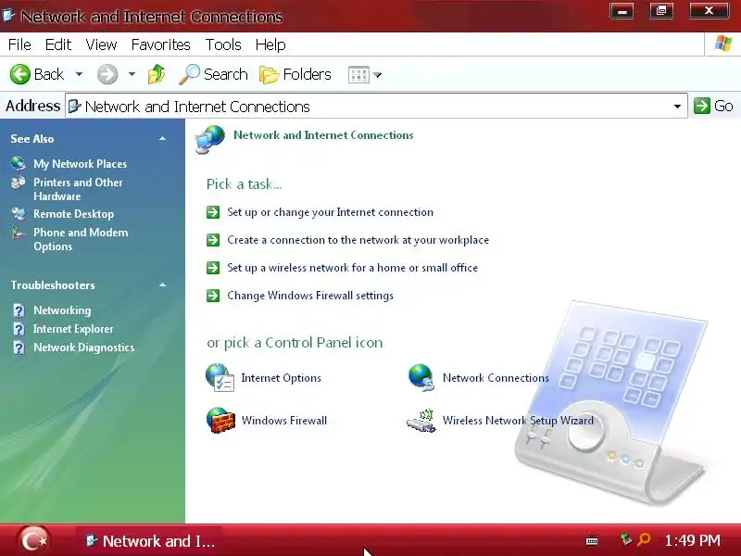
Task: Click the Wireless Network Setup Wizard label
Action: (x=518, y=421)
